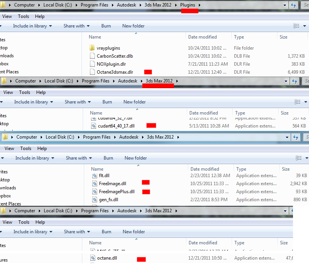The width and height of the screenshot is (309, 268).
Task: Open address history dropdown in FreeImage.dll window
Action: pyautogui.click(x=287, y=137)
